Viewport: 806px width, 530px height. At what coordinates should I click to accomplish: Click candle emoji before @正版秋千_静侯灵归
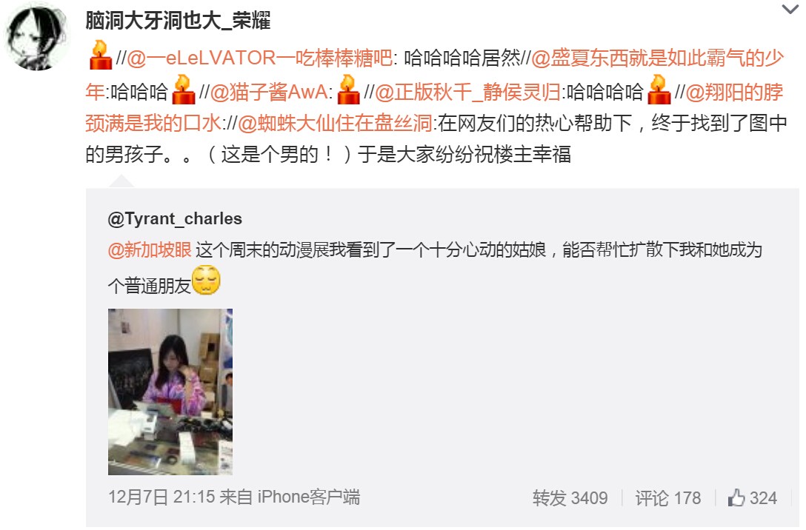[348, 90]
